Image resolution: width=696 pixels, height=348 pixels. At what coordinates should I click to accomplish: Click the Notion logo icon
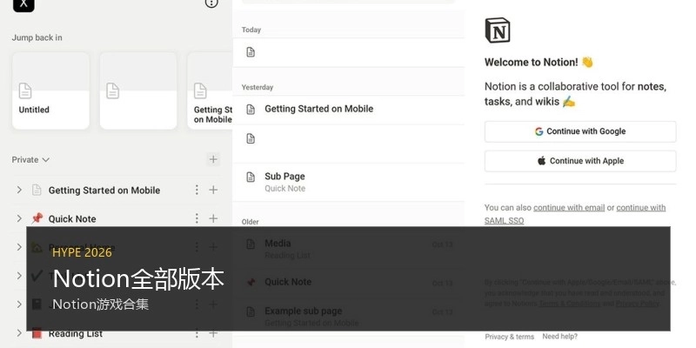[x=498, y=30]
